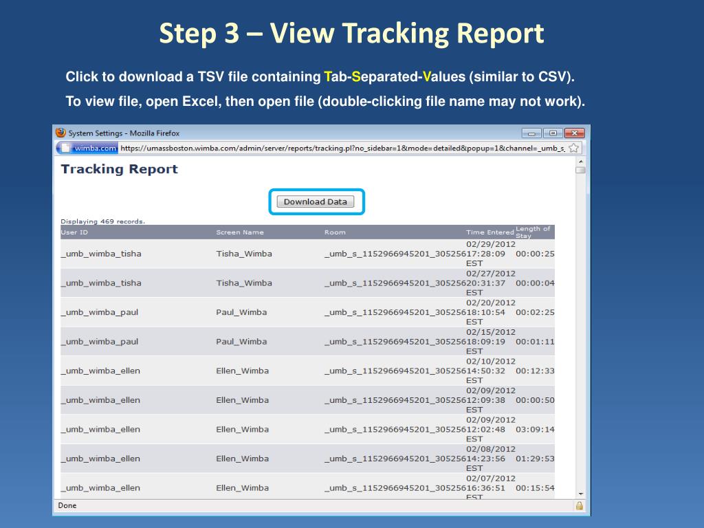Click Ellen_Wimba in the 00:15:54 row
Image resolution: width=704 pixels, height=528 pixels.
pyautogui.click(x=243, y=487)
